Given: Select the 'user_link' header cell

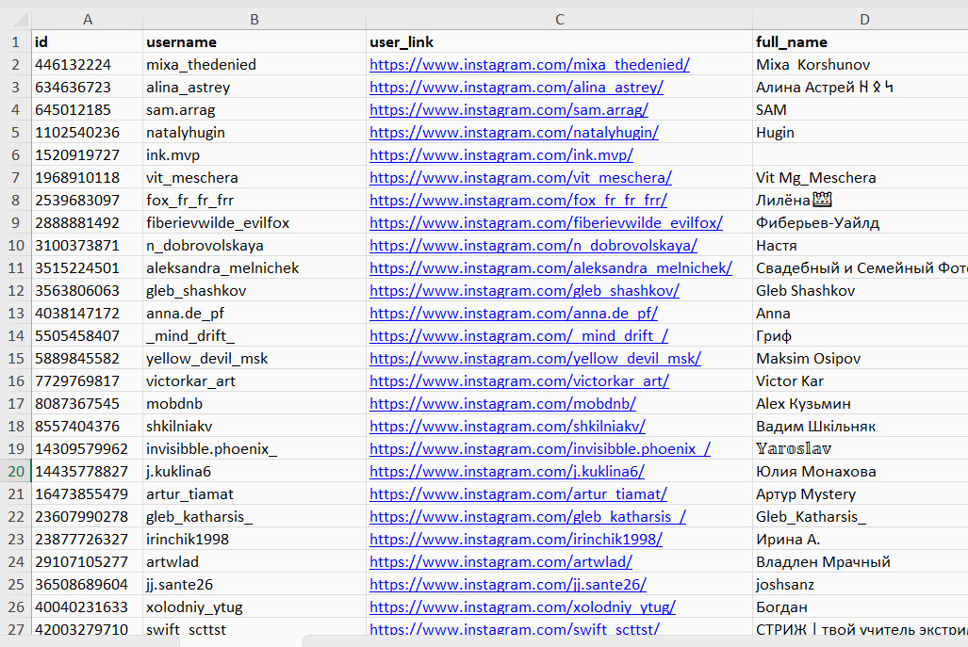Looking at the screenshot, I should [559, 42].
